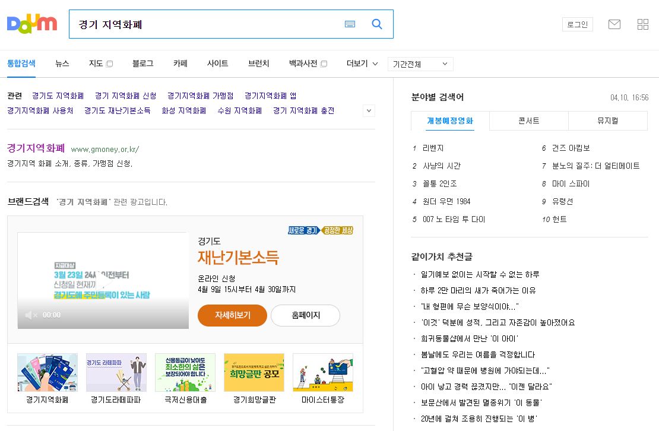Image resolution: width=659 pixels, height=431 pixels.
Task: Open the services grid icon
Action: [x=642, y=24]
